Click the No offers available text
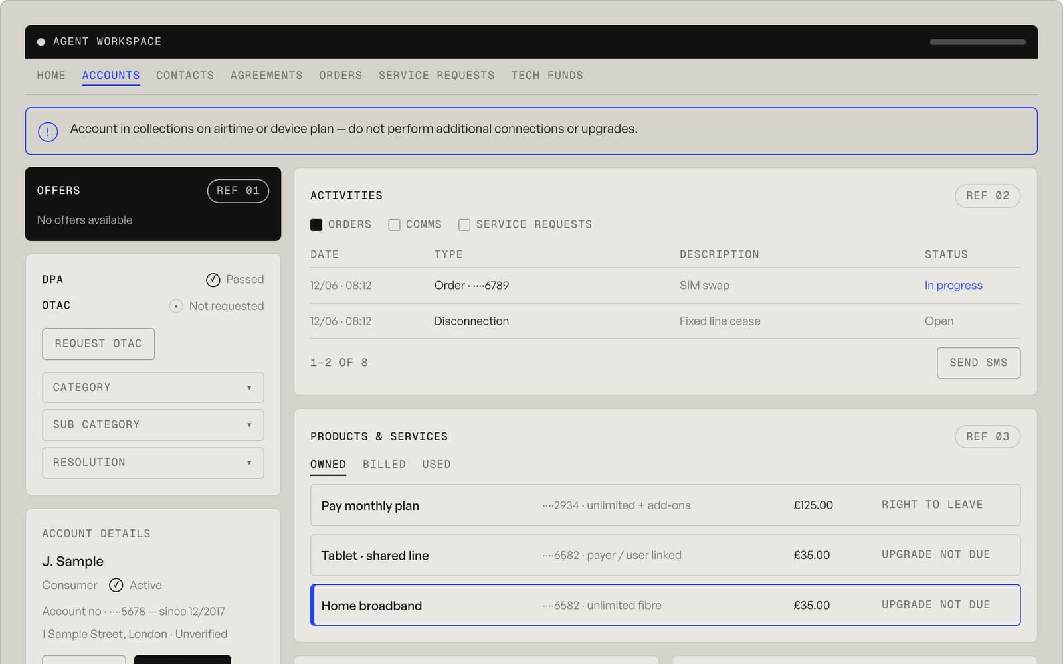Image resolution: width=1063 pixels, height=664 pixels. point(85,220)
